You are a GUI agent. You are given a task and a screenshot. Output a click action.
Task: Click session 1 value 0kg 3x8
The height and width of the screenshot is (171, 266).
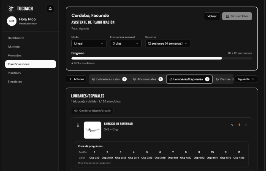point(94,158)
